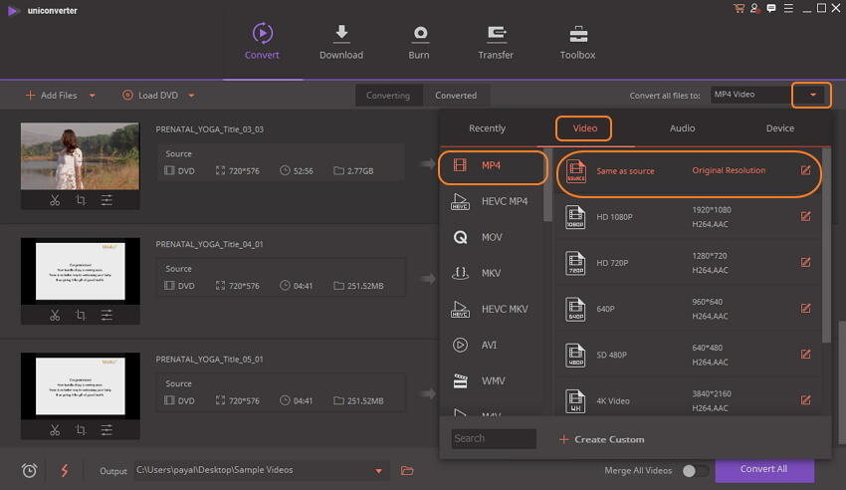Screen dimensions: 846x490
Task: Select the Video format tab
Action: point(584,128)
